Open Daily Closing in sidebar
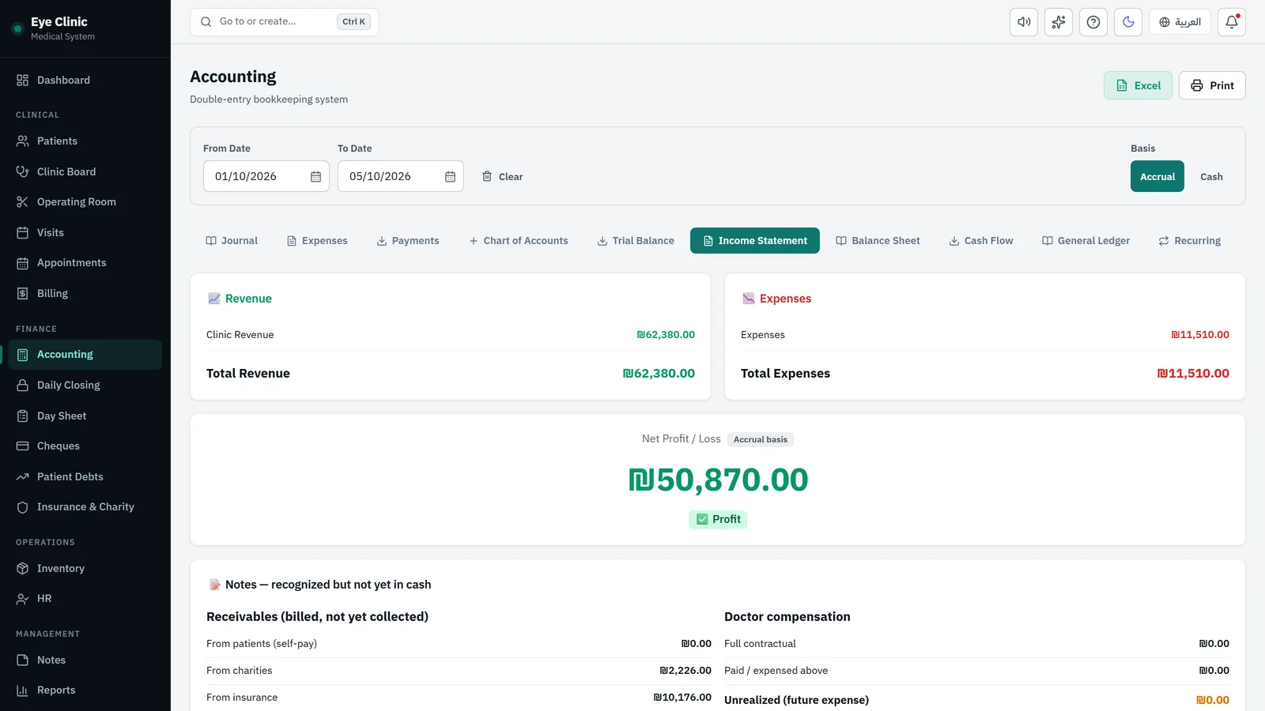Image resolution: width=1265 pixels, height=711 pixels. pos(85,385)
